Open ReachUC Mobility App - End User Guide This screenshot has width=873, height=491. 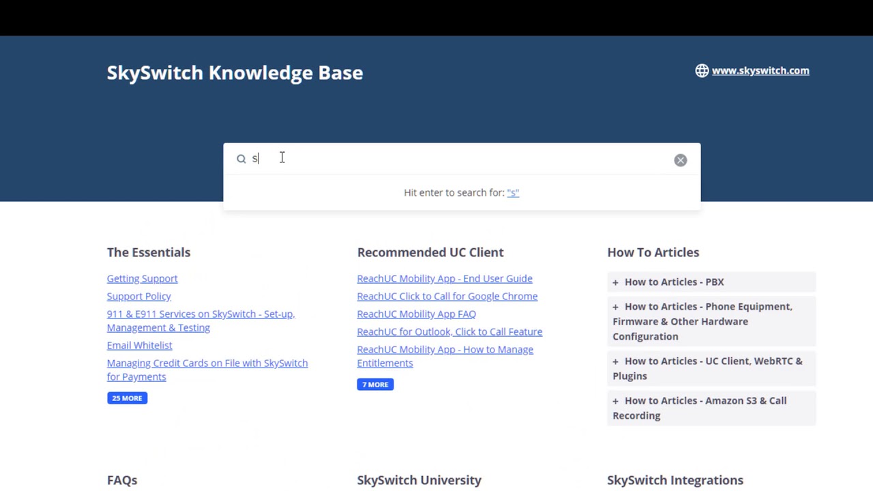point(445,278)
